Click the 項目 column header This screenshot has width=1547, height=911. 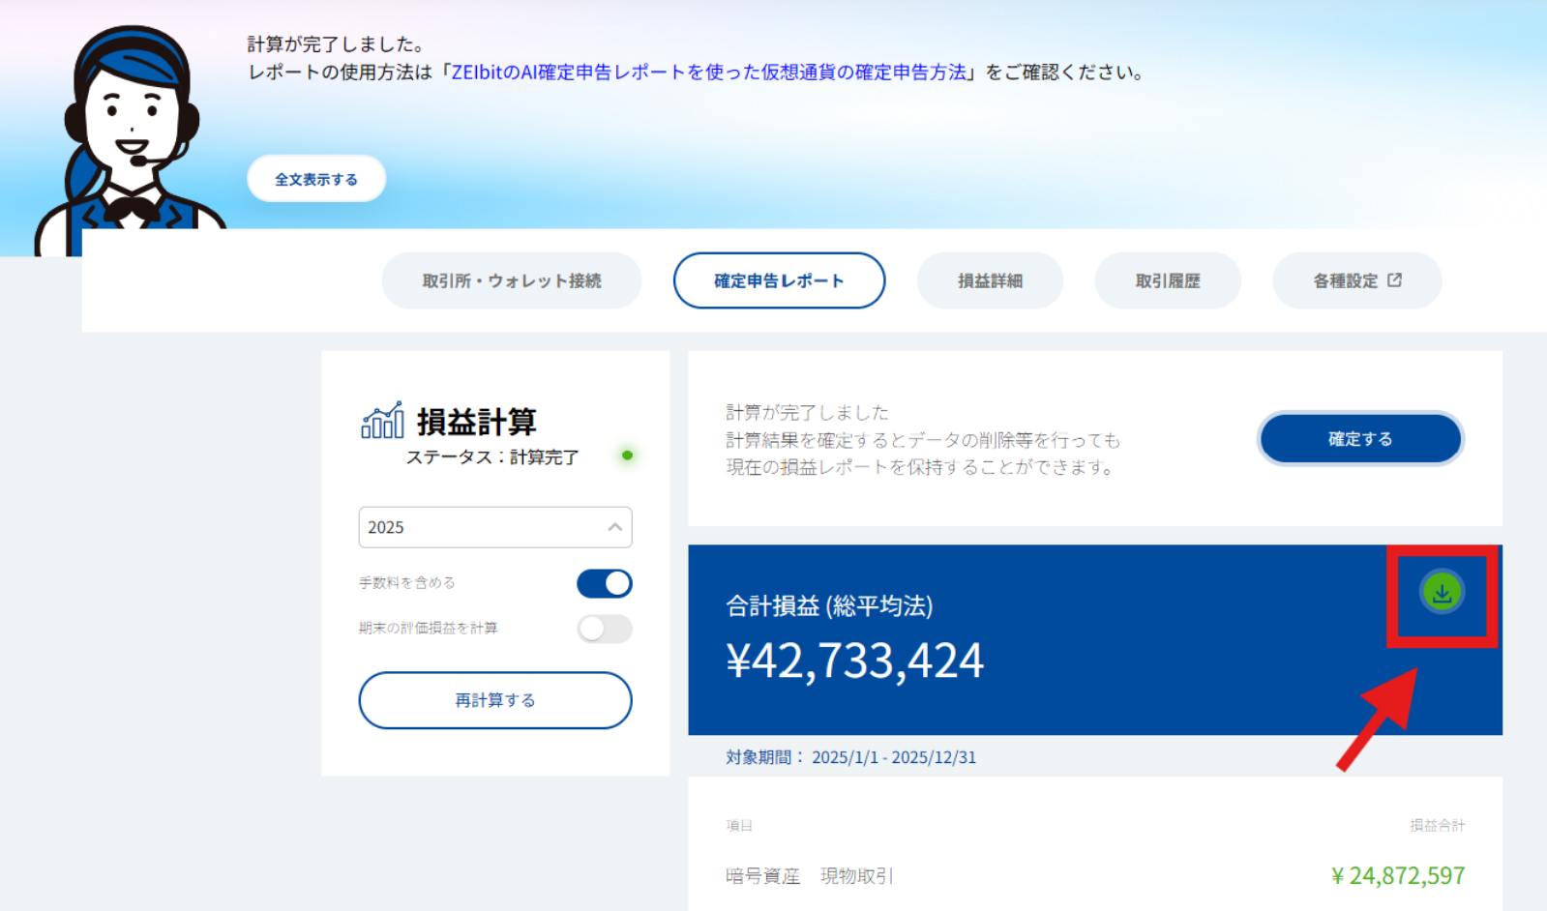click(x=739, y=826)
